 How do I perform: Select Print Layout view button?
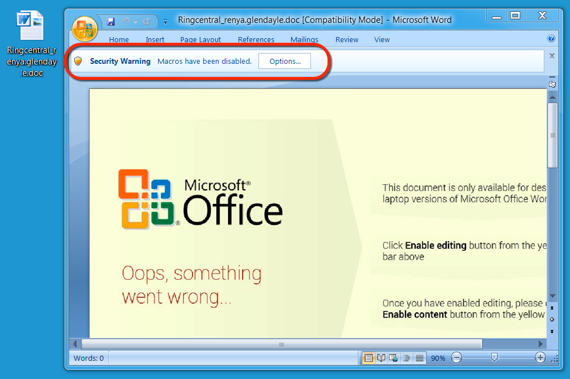point(369,358)
